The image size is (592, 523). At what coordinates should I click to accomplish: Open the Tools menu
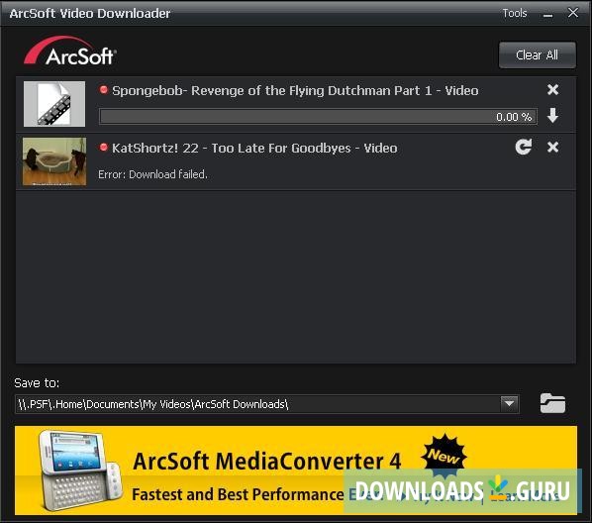pyautogui.click(x=515, y=13)
